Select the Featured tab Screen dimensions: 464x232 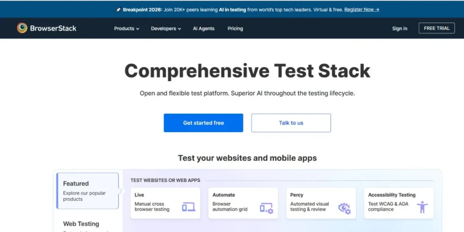tap(87, 191)
